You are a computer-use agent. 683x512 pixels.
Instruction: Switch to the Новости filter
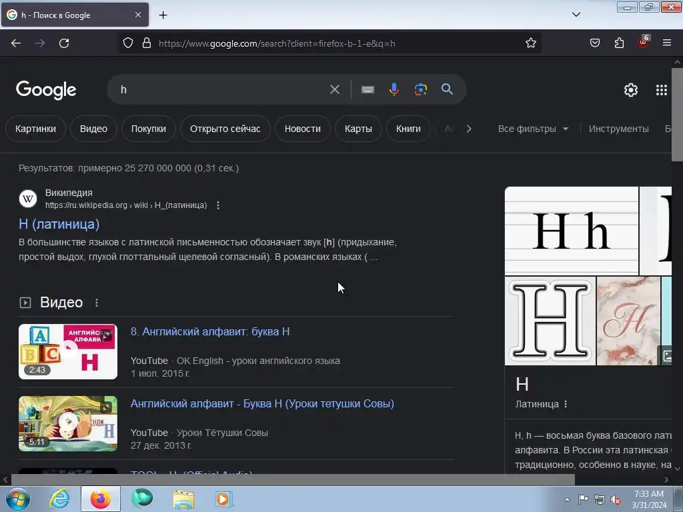[x=303, y=129]
